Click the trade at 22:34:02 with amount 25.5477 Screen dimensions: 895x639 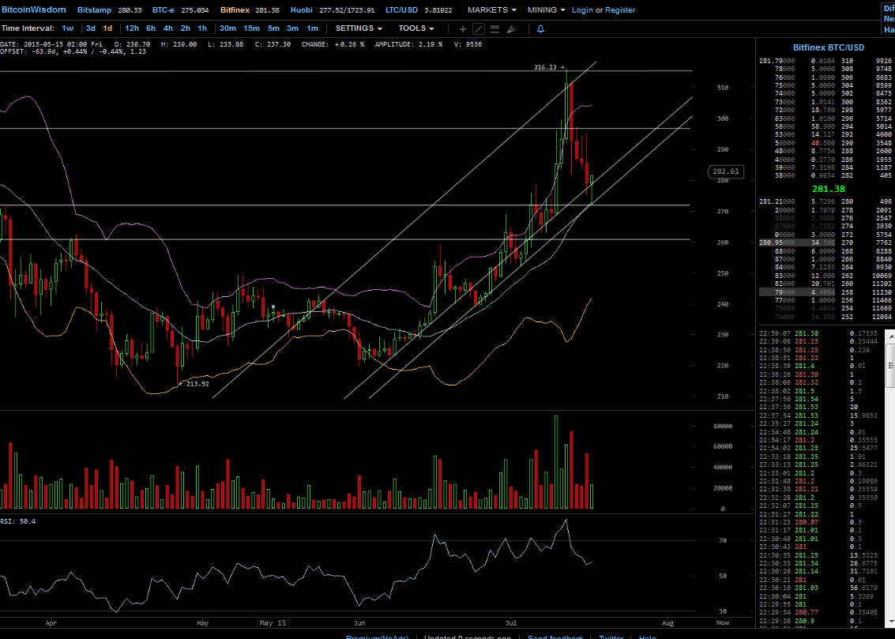819,449
